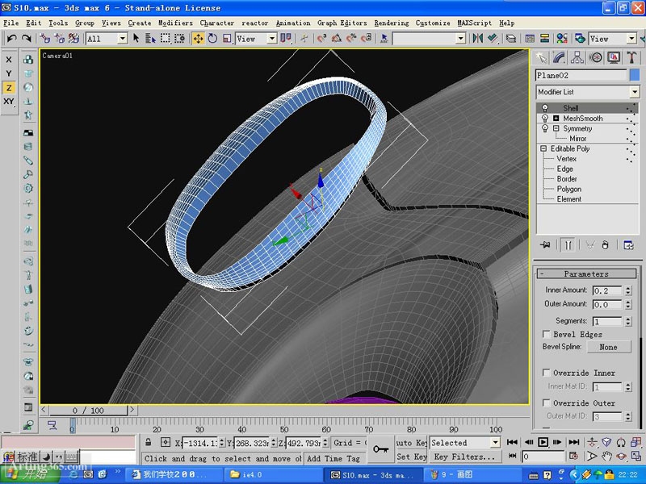
Task: Open the Modifiers menu
Action: (x=176, y=23)
